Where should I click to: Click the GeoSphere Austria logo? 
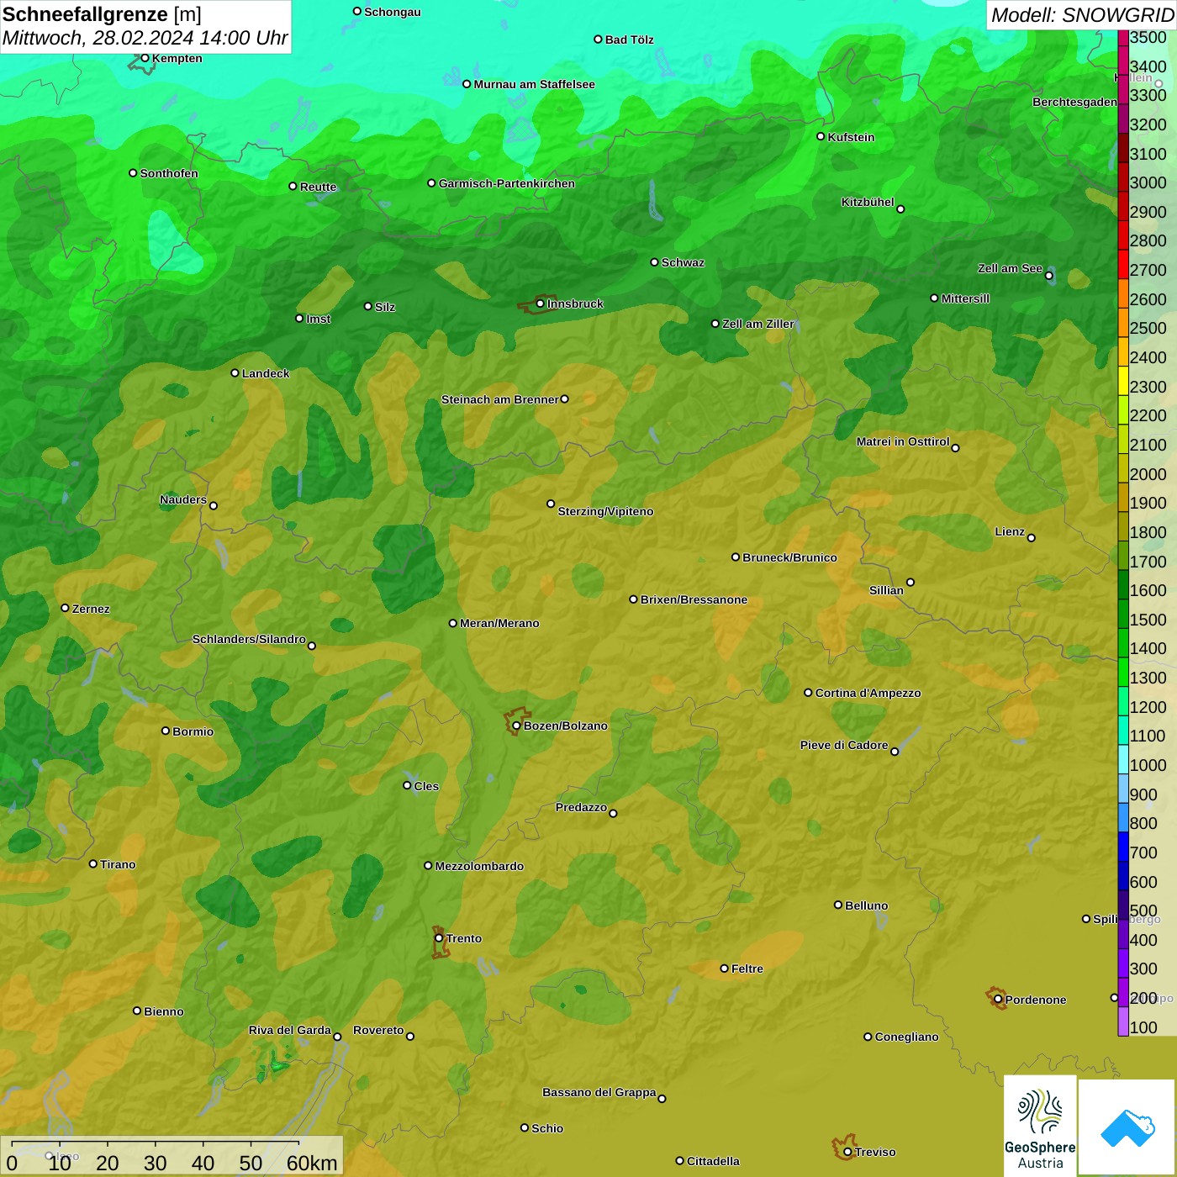[1040, 1125]
